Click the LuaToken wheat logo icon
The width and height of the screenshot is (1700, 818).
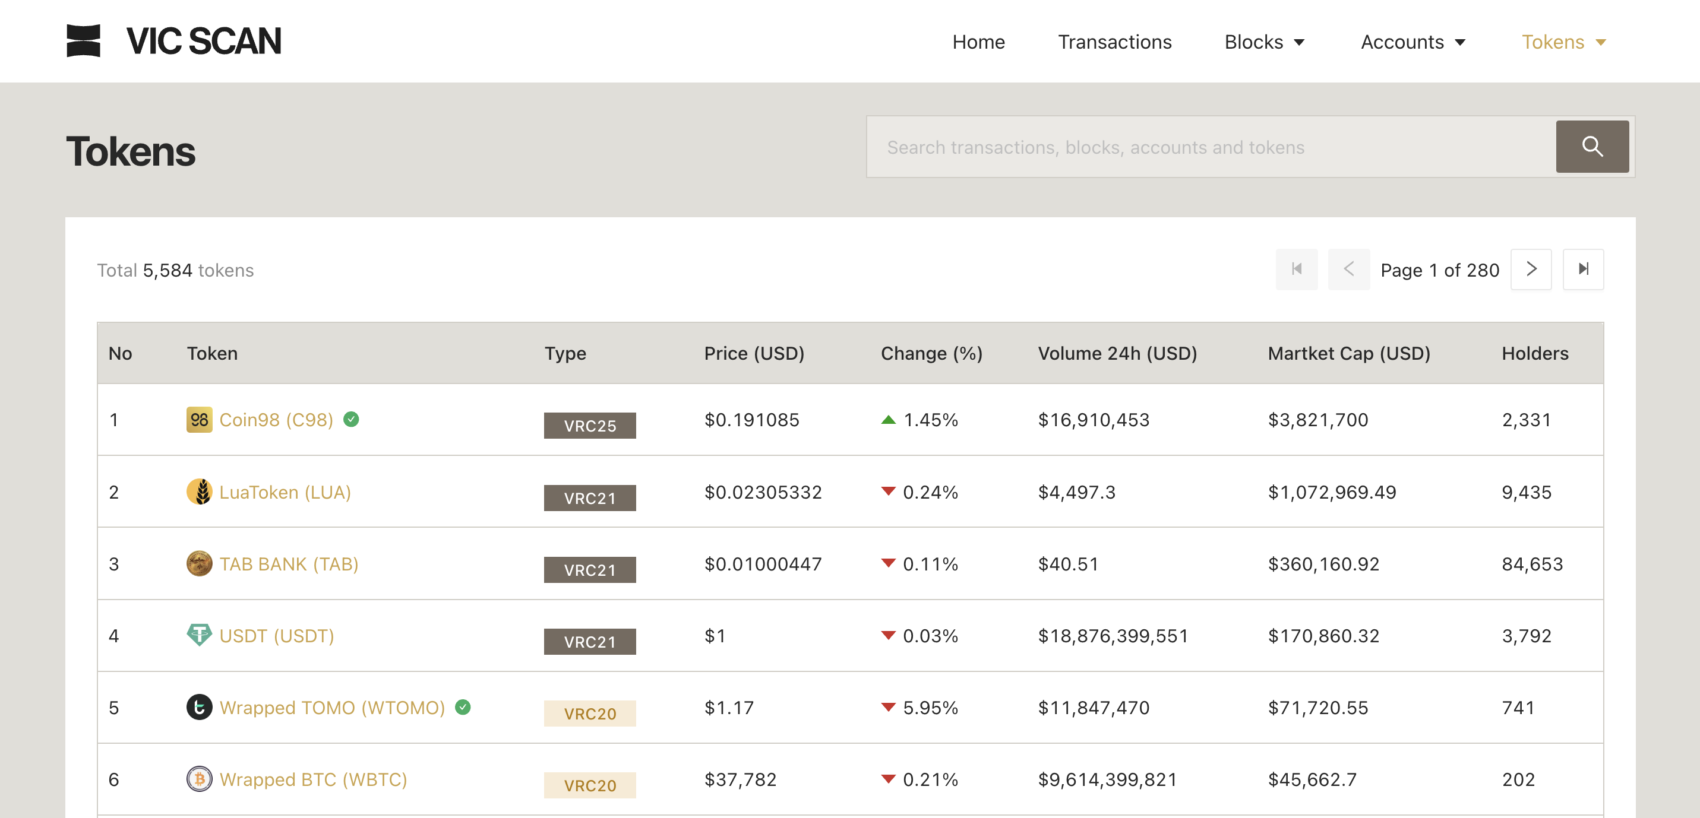(198, 492)
